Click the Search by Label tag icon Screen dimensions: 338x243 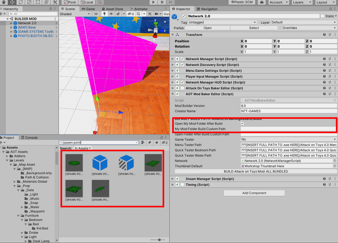pos(150,143)
